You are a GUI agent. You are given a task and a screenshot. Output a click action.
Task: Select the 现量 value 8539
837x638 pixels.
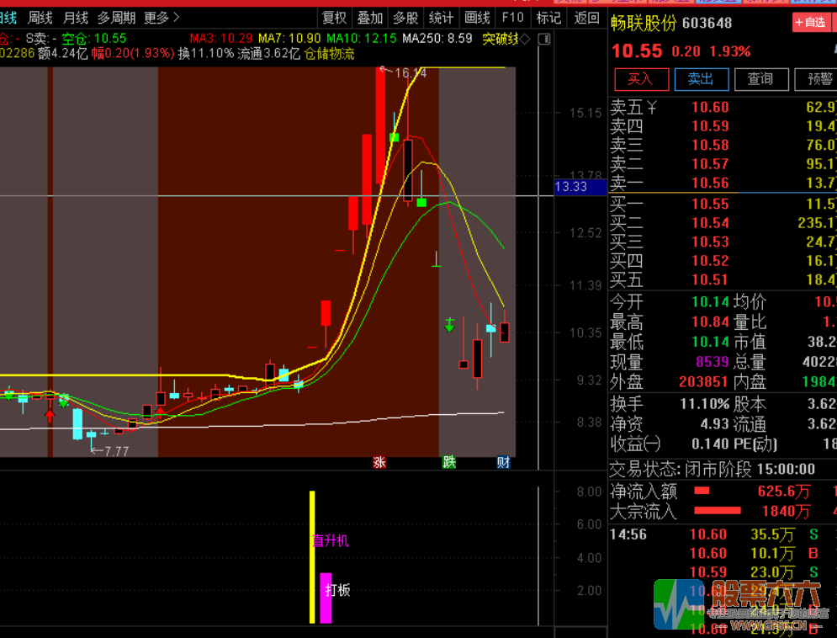coord(713,362)
